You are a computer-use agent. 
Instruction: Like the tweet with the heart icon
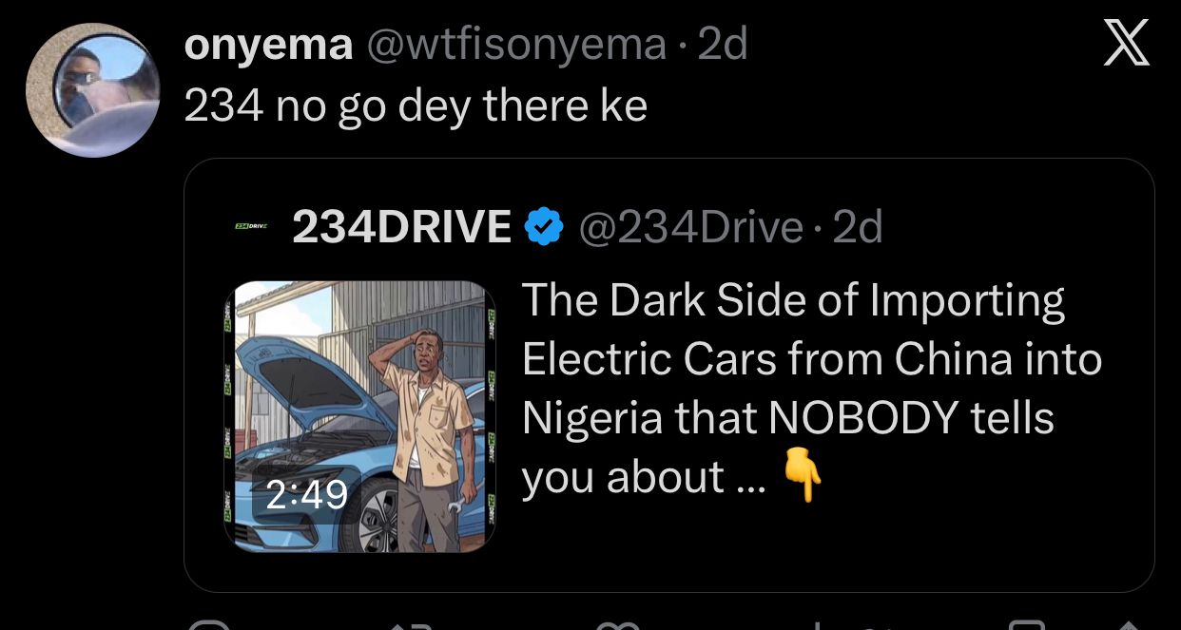point(615,626)
